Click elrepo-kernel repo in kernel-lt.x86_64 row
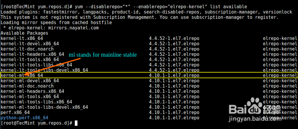The image size is (298, 129). click(280, 38)
